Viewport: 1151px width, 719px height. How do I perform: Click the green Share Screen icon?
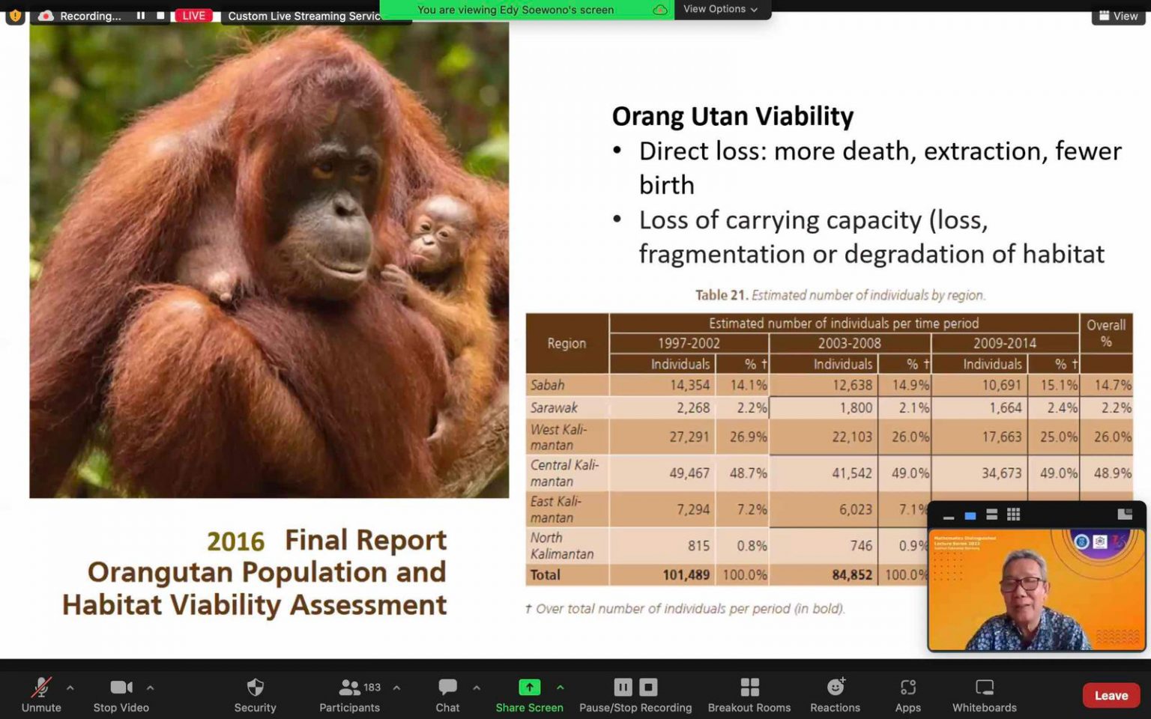[x=529, y=688]
